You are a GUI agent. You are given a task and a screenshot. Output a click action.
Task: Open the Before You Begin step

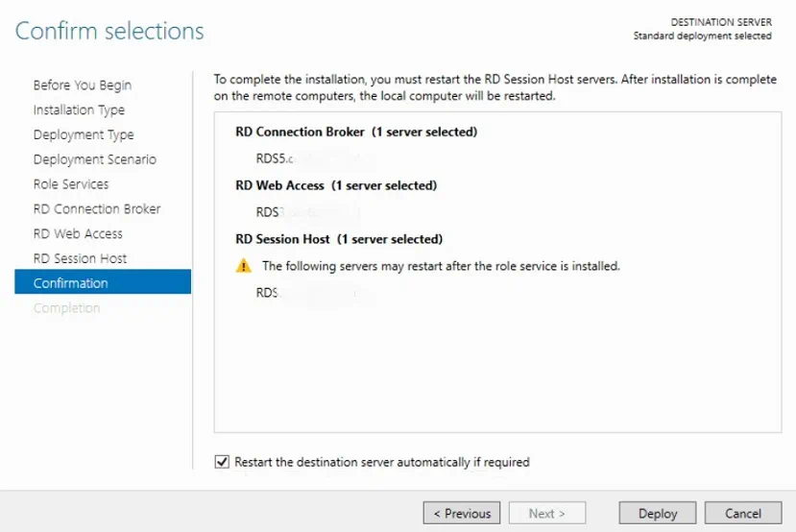coord(83,85)
